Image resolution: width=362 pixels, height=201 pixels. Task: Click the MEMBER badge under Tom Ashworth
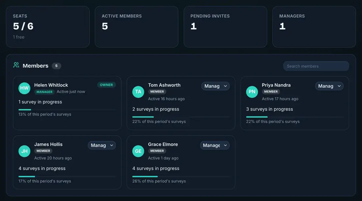tap(157, 92)
